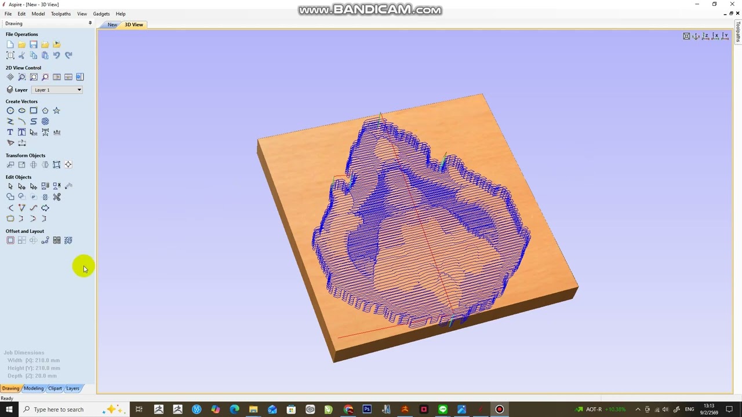Select the Draw Ellipse tool

[x=21, y=111]
